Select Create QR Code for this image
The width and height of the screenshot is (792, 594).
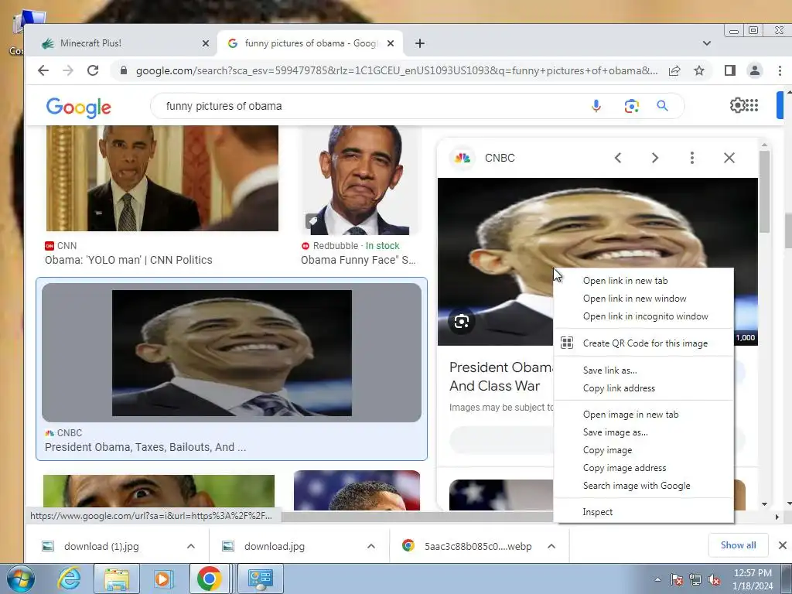(x=643, y=343)
